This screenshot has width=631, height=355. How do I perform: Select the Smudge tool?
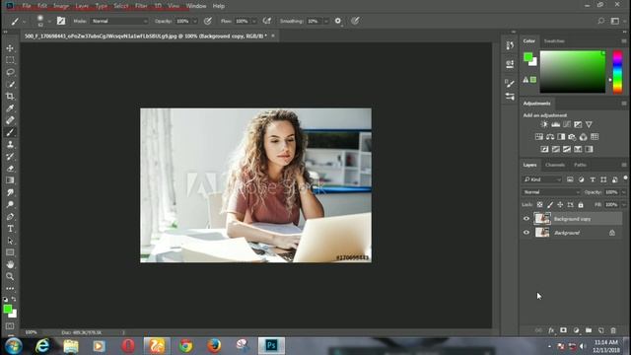tap(10, 192)
